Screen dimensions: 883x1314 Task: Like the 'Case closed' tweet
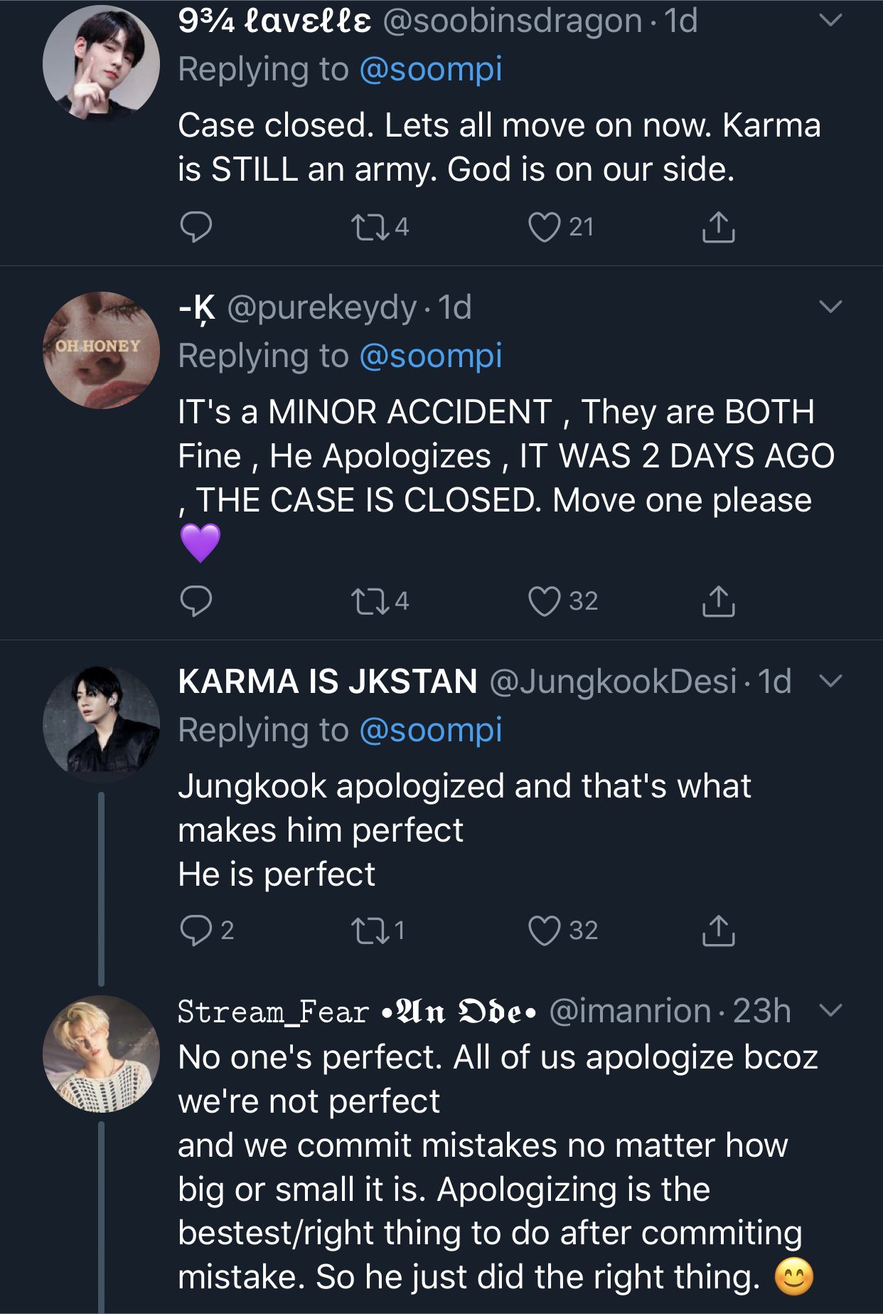545,227
